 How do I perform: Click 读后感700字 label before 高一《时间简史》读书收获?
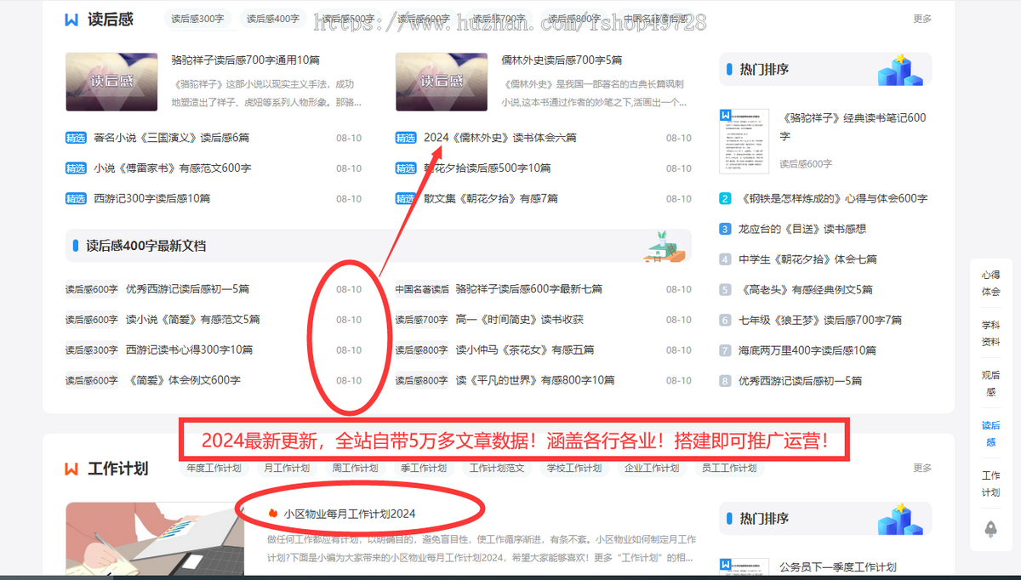click(x=422, y=320)
